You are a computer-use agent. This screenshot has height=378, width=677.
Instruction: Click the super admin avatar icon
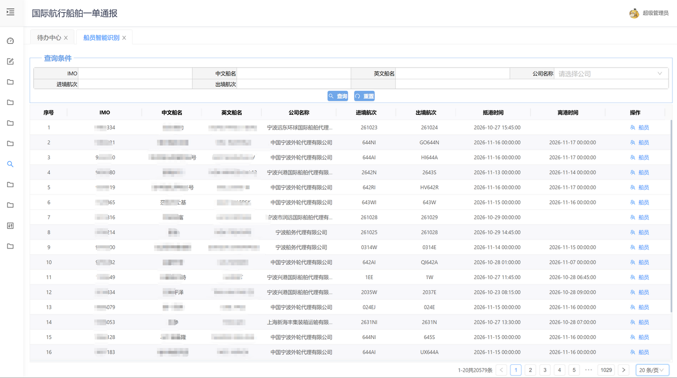click(634, 13)
